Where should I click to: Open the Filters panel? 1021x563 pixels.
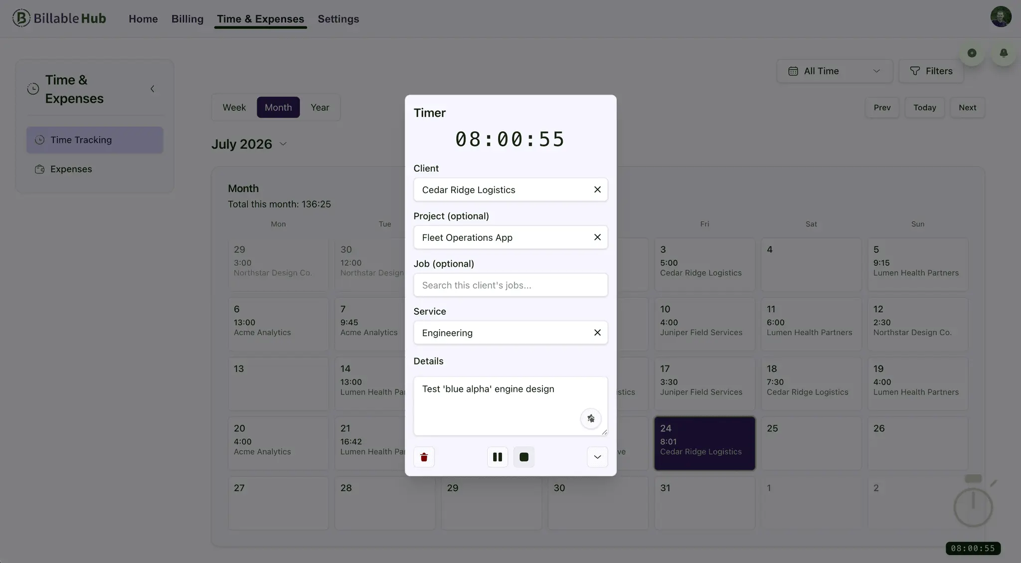pyautogui.click(x=931, y=71)
